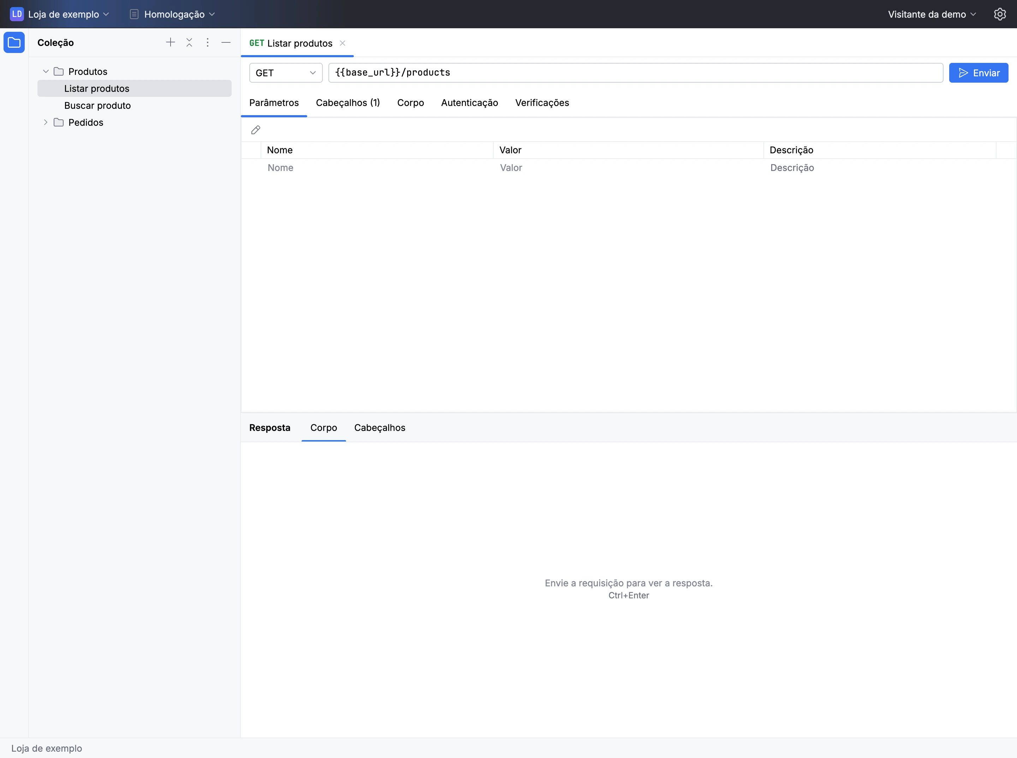The width and height of the screenshot is (1017, 758).
Task: Click the pencil bulk edit icon
Action: 256,130
